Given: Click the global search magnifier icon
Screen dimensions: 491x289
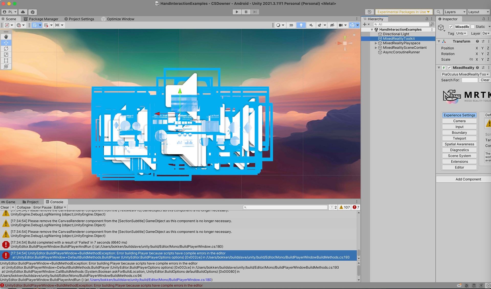Looking at the screenshot, I should 438,12.
